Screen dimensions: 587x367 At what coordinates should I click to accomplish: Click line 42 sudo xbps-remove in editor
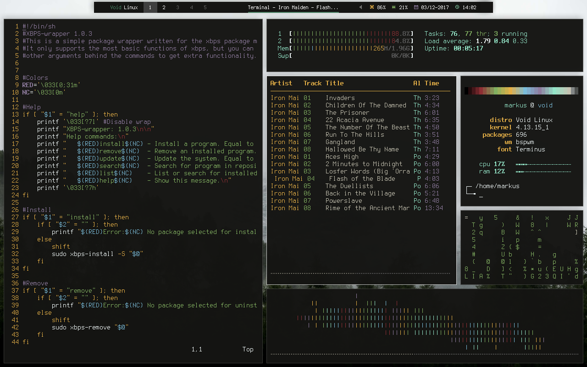90,327
